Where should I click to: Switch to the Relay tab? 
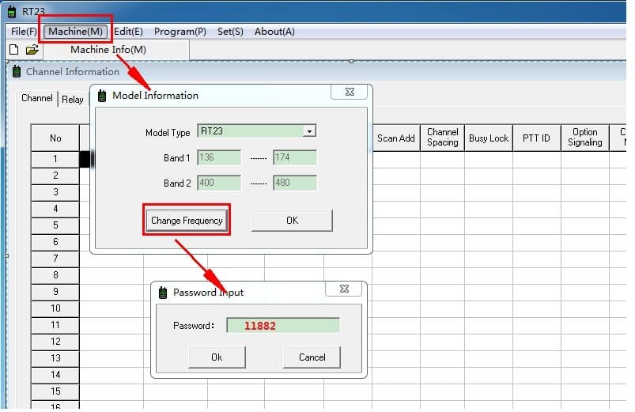click(x=73, y=100)
